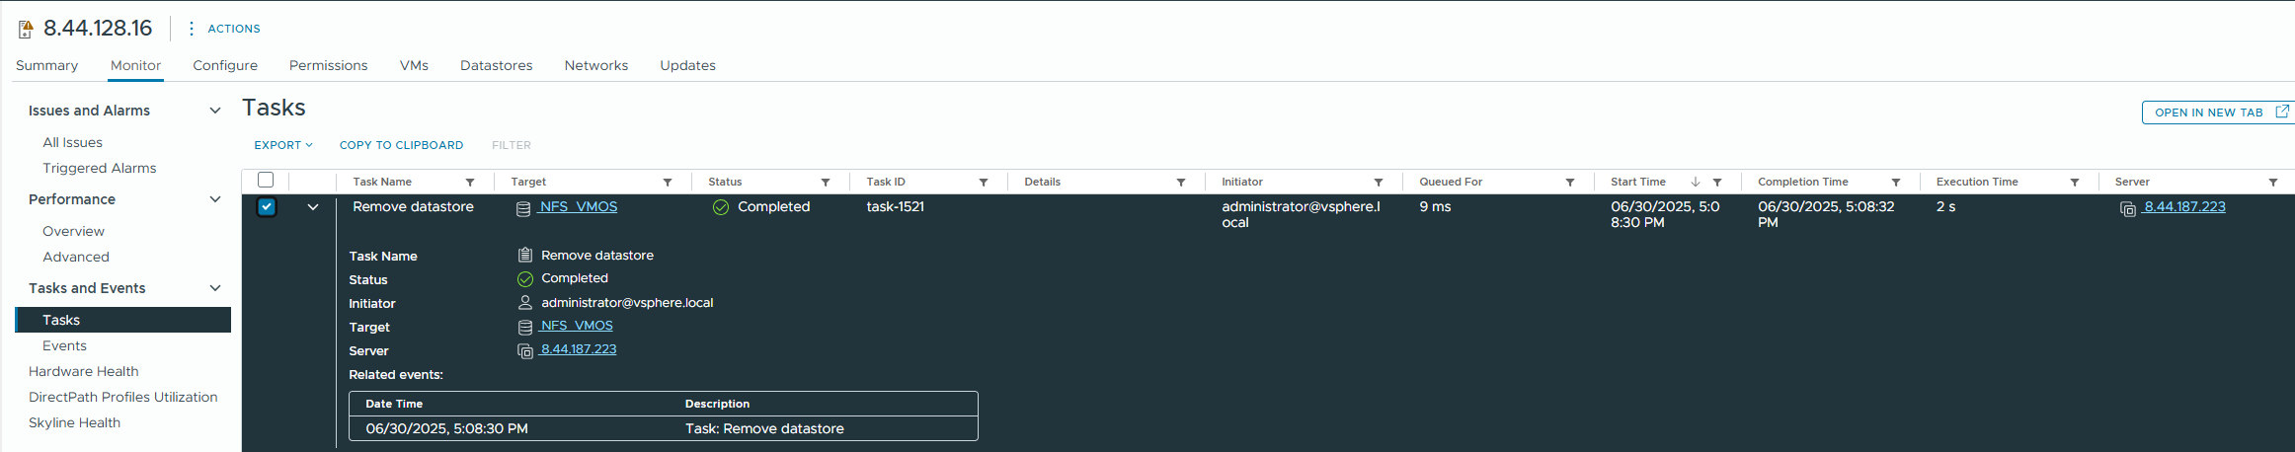Click the green status check icon in details
The image size is (2295, 452).
point(525,279)
